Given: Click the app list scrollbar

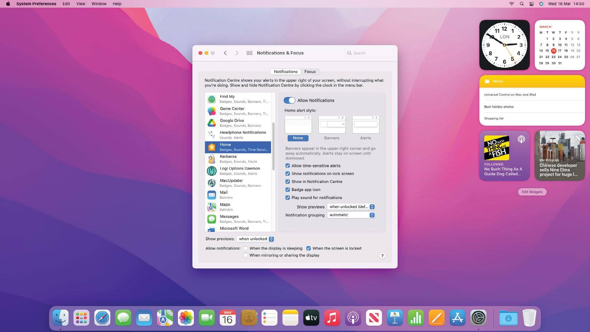Looking at the screenshot, I should click(x=273, y=147).
